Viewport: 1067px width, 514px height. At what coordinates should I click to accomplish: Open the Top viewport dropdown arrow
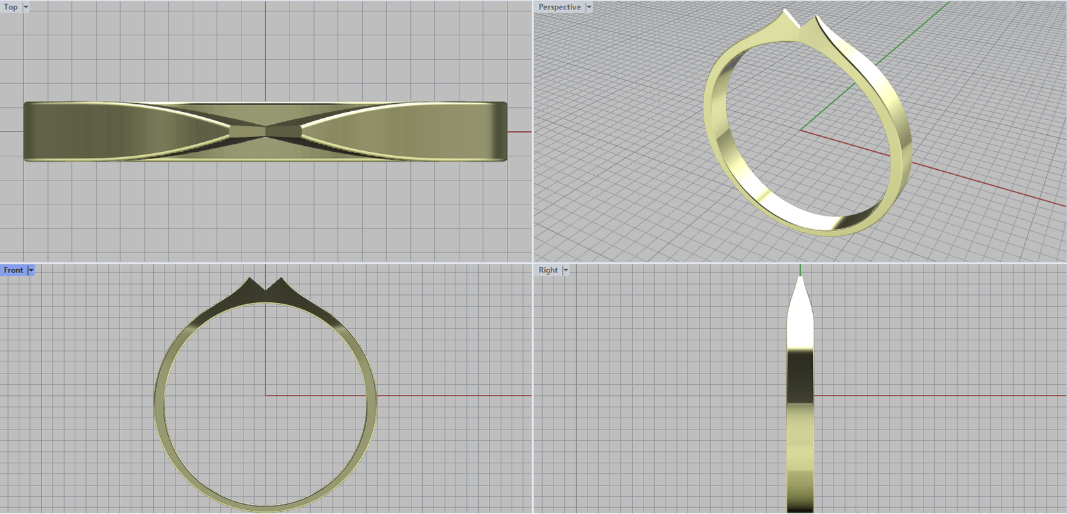[x=26, y=7]
